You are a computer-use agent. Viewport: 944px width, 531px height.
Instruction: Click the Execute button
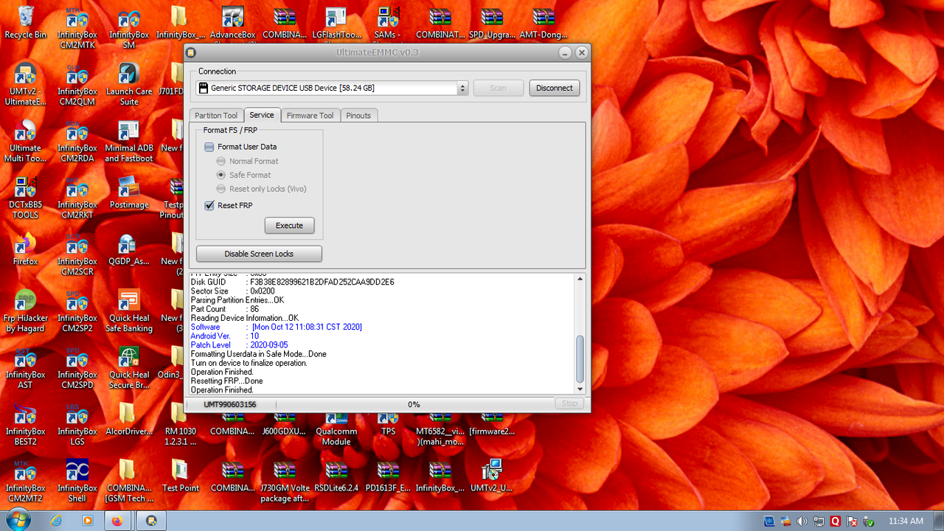pyautogui.click(x=289, y=226)
